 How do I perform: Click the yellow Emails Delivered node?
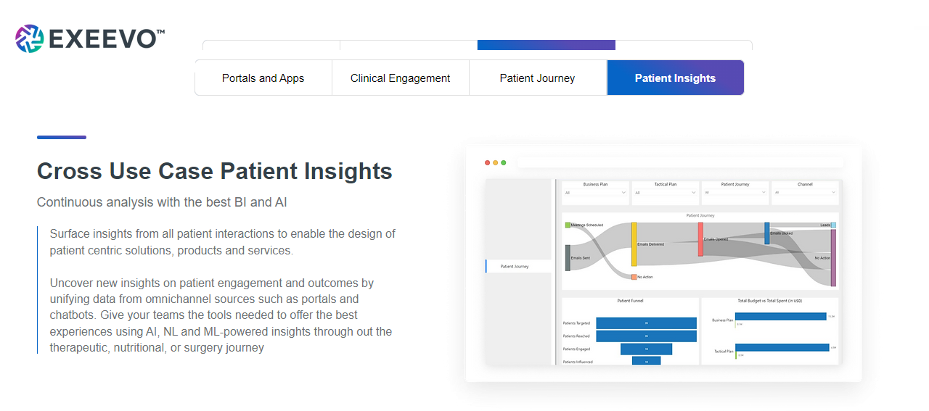click(x=634, y=244)
